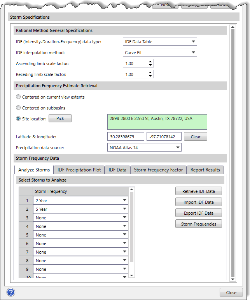Click the green site address field
Viewport: 250px width, 300px height.
(x=157, y=122)
